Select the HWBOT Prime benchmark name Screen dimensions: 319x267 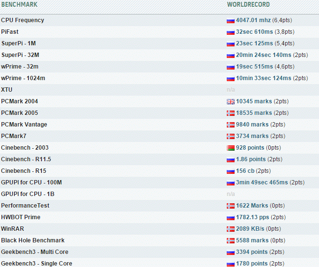[x=21, y=217]
